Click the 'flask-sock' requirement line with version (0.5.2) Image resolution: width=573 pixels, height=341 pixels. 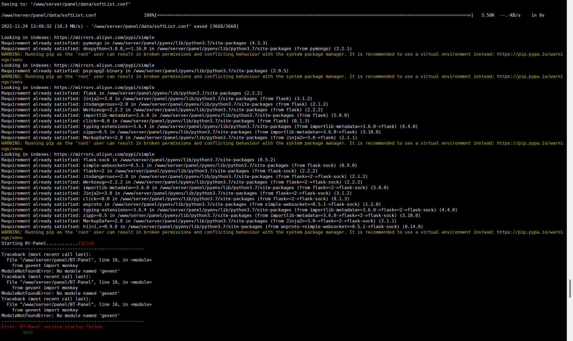pos(138,160)
